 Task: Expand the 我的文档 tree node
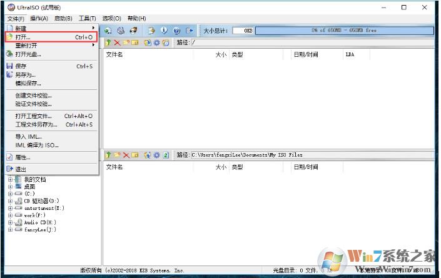coord(10,179)
